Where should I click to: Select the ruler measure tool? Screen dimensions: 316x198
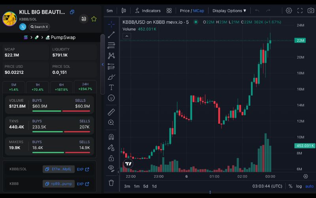click(x=111, y=112)
